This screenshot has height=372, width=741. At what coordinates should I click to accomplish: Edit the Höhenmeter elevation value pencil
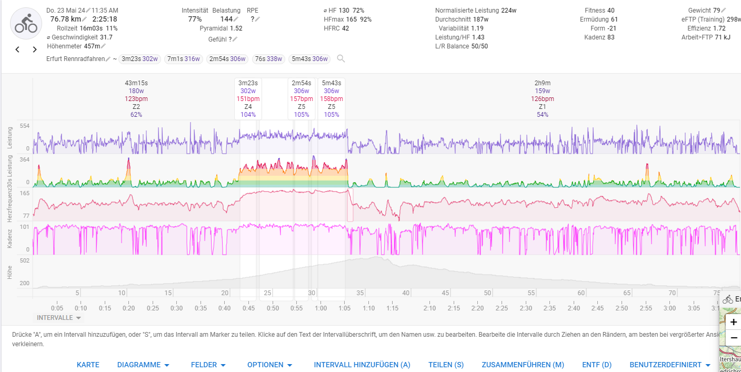pyautogui.click(x=103, y=46)
